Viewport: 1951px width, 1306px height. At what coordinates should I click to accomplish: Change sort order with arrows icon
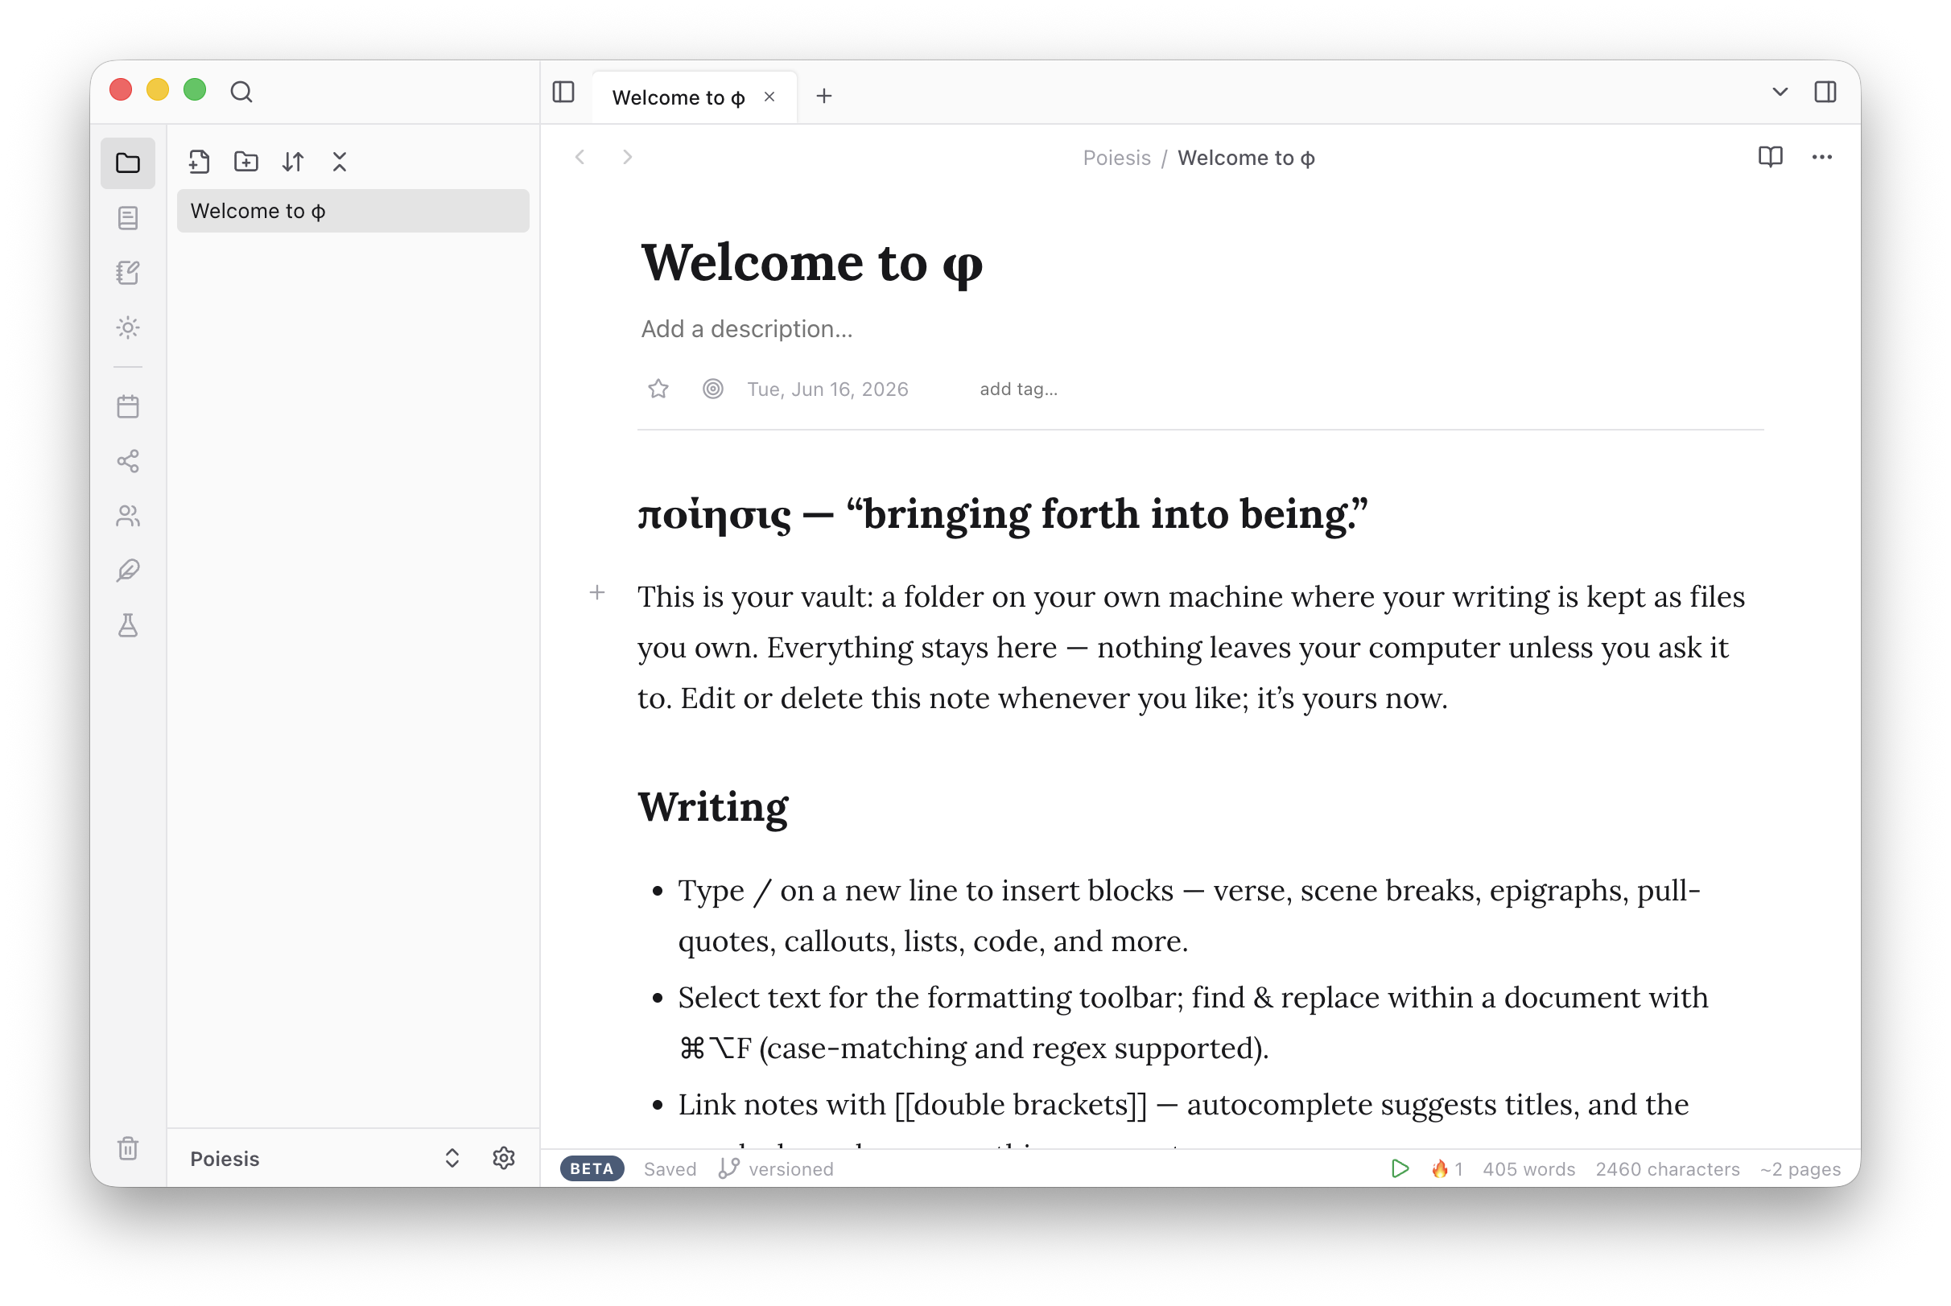292,161
